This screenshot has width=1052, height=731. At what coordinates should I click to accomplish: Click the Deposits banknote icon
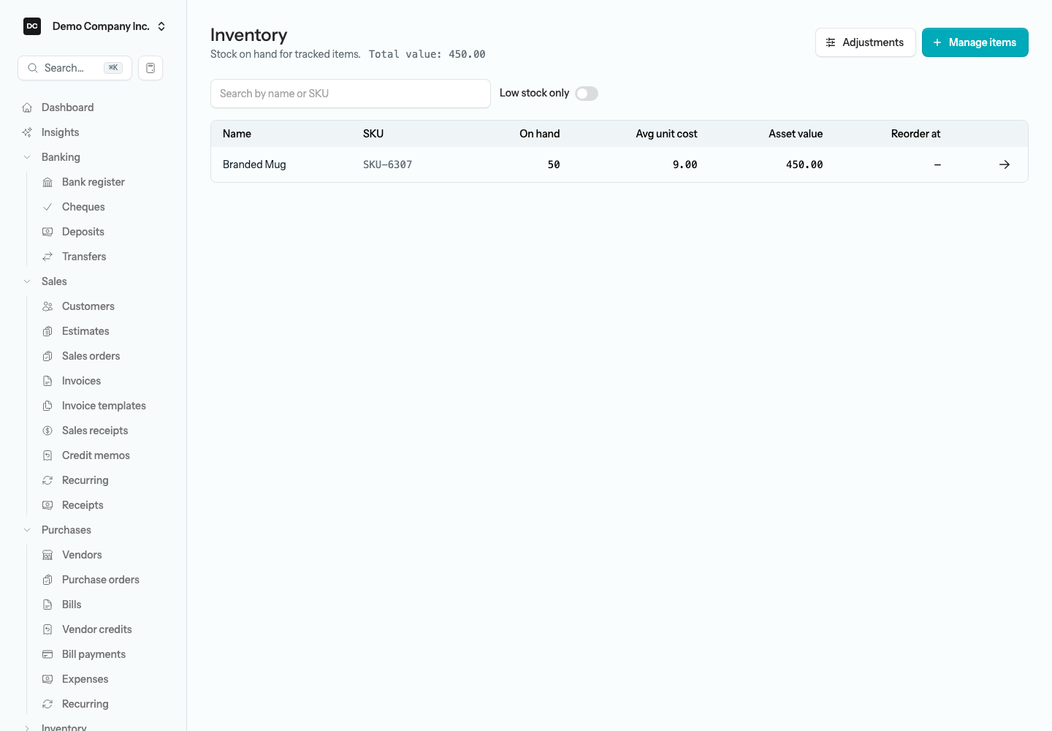[47, 232]
